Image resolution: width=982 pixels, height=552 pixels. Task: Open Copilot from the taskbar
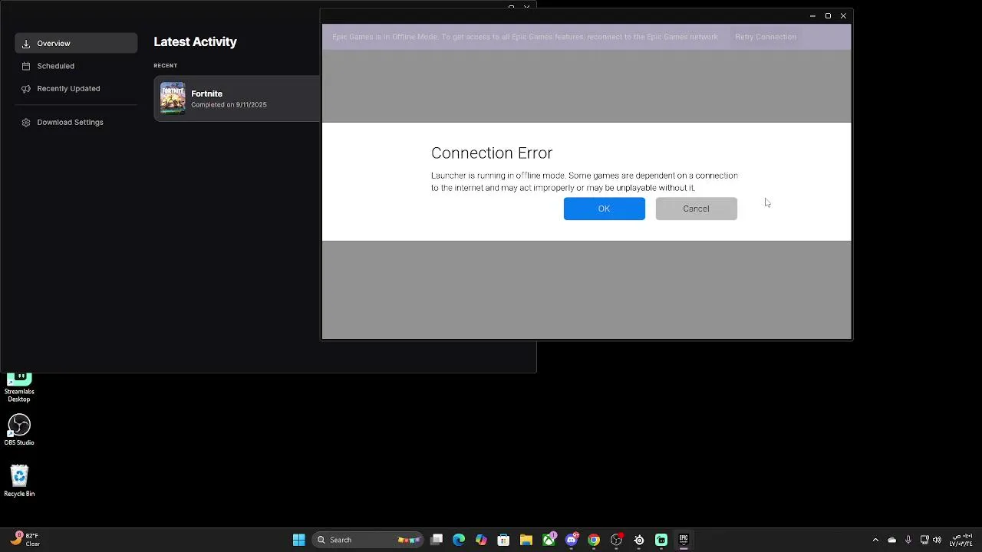(x=481, y=540)
